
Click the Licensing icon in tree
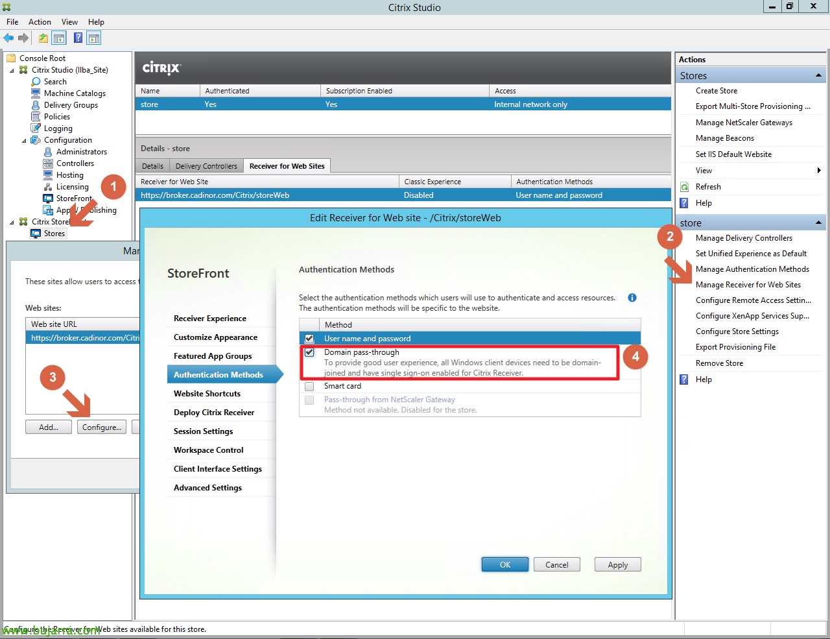click(x=48, y=187)
